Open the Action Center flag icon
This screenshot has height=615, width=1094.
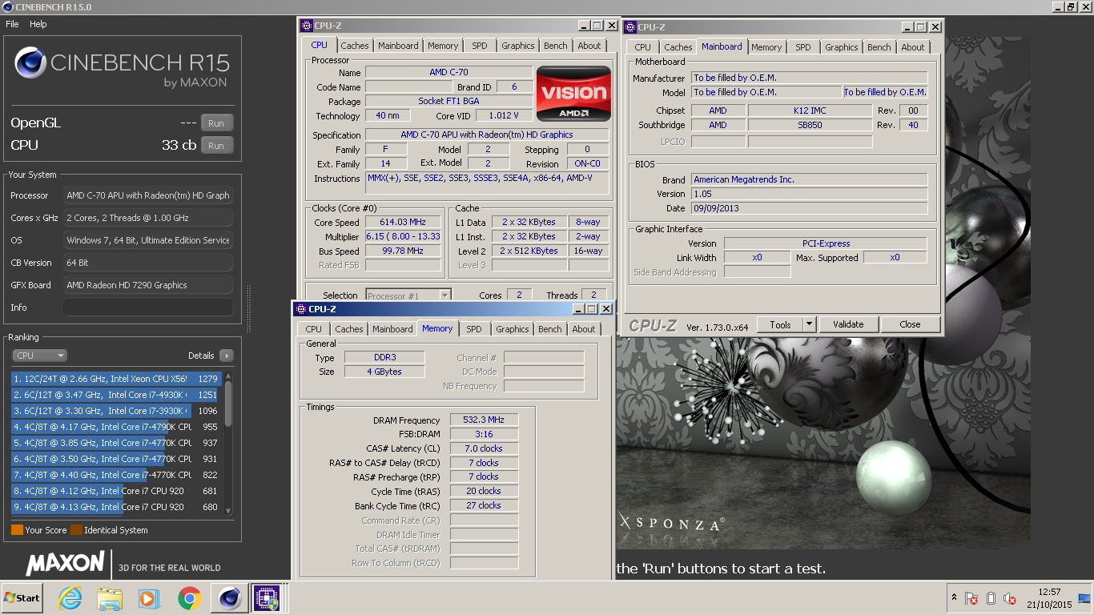pyautogui.click(x=971, y=598)
